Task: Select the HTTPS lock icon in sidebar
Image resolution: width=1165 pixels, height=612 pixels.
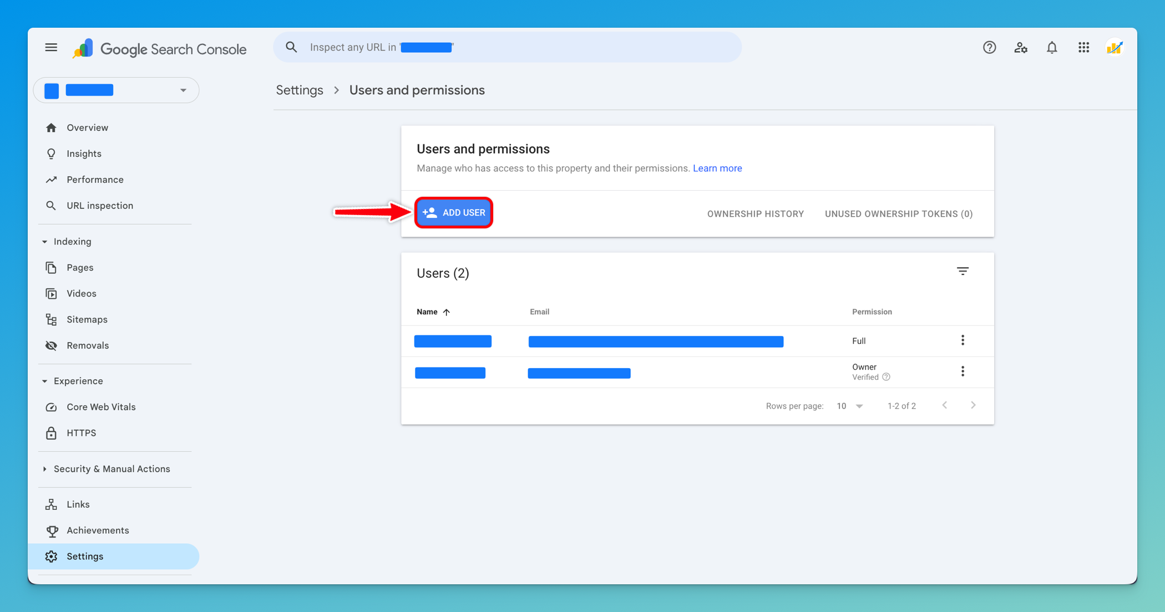Action: 51,433
